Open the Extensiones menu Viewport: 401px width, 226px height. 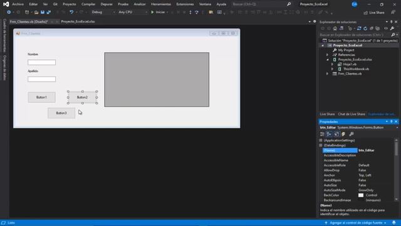tap(185, 4)
